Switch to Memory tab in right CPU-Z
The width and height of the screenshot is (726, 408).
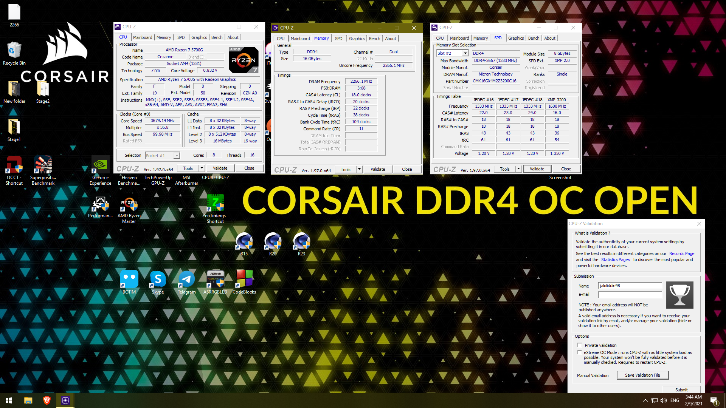480,38
